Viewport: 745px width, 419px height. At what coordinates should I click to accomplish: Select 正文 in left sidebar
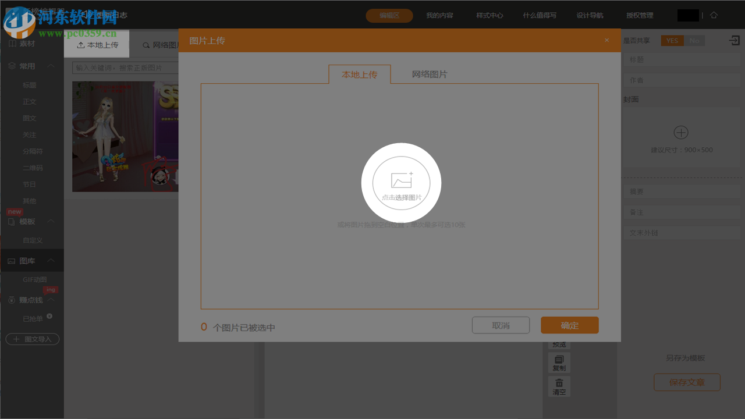30,101
